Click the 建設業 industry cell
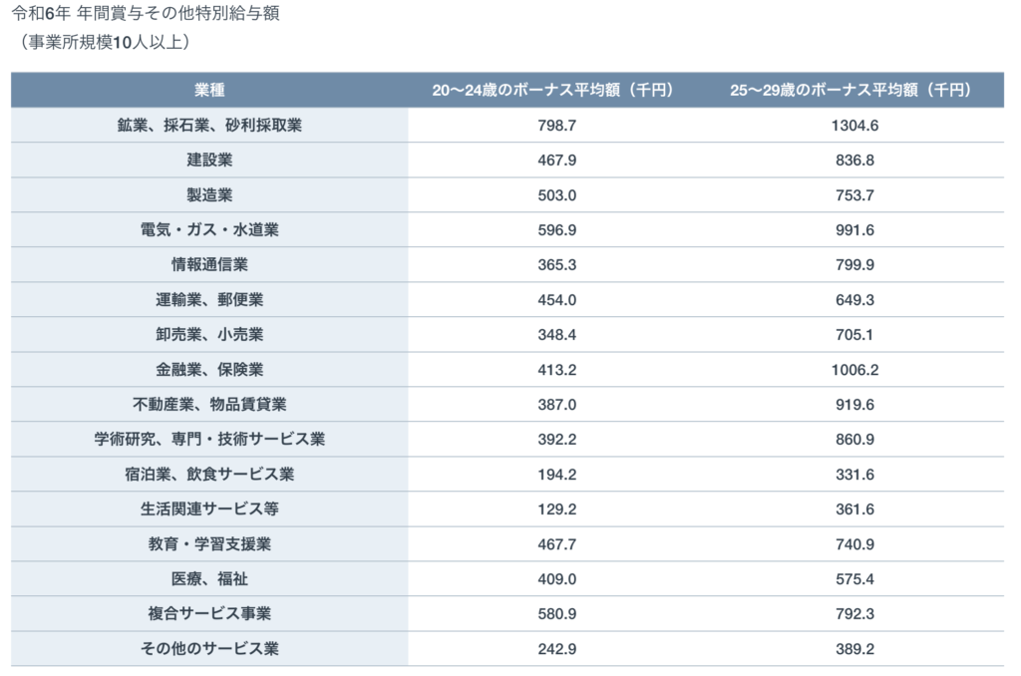 coord(209,161)
